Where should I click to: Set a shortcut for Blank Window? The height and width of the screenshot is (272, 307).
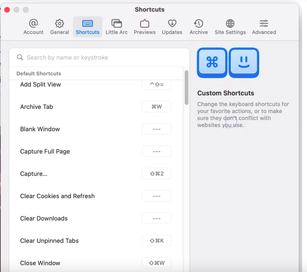tap(156, 129)
